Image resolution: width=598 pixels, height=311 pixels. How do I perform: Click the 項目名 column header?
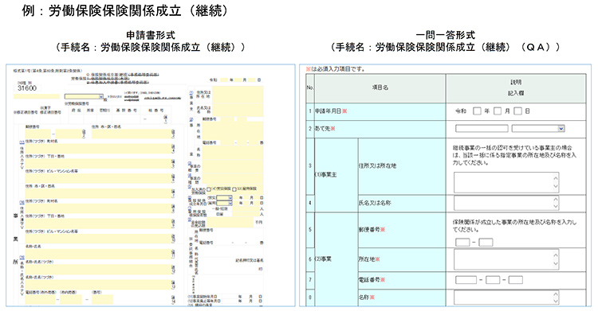click(x=380, y=87)
